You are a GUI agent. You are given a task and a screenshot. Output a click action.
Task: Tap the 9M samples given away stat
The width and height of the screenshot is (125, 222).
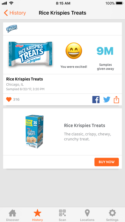pos(105,58)
